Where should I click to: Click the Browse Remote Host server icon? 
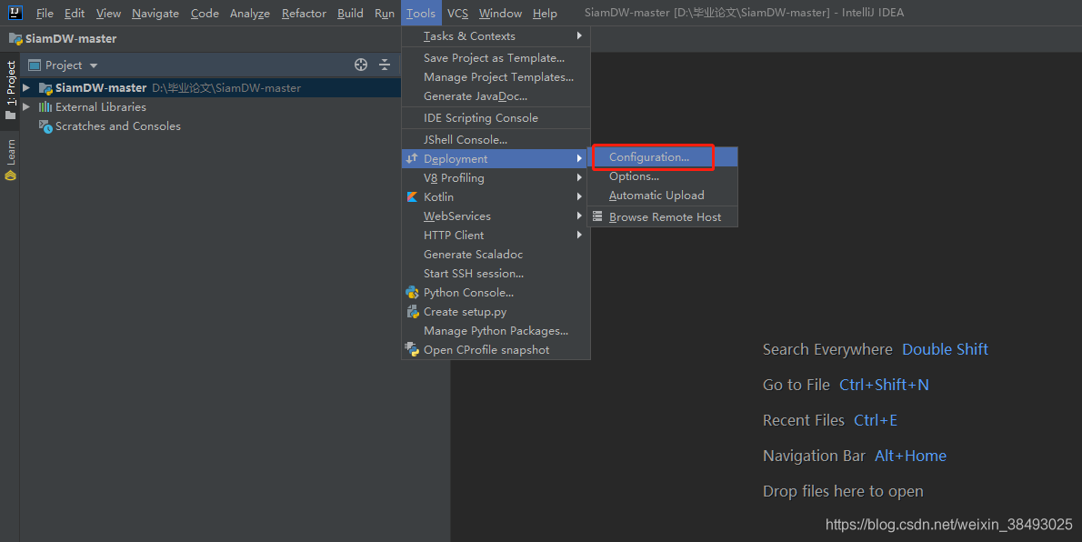pyautogui.click(x=597, y=216)
